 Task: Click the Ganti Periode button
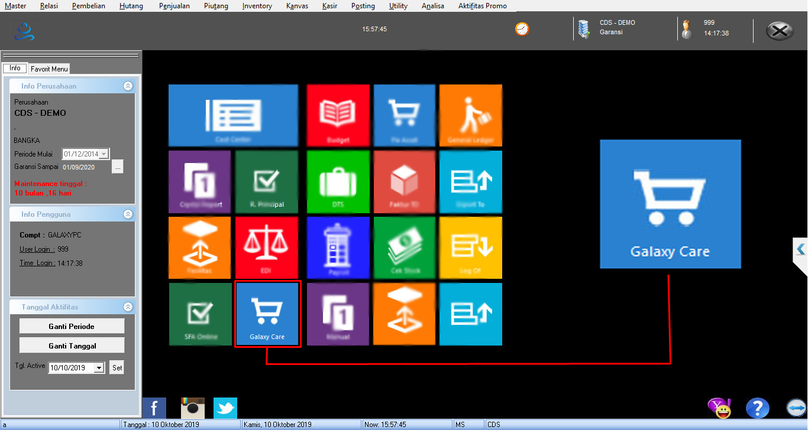(x=72, y=326)
